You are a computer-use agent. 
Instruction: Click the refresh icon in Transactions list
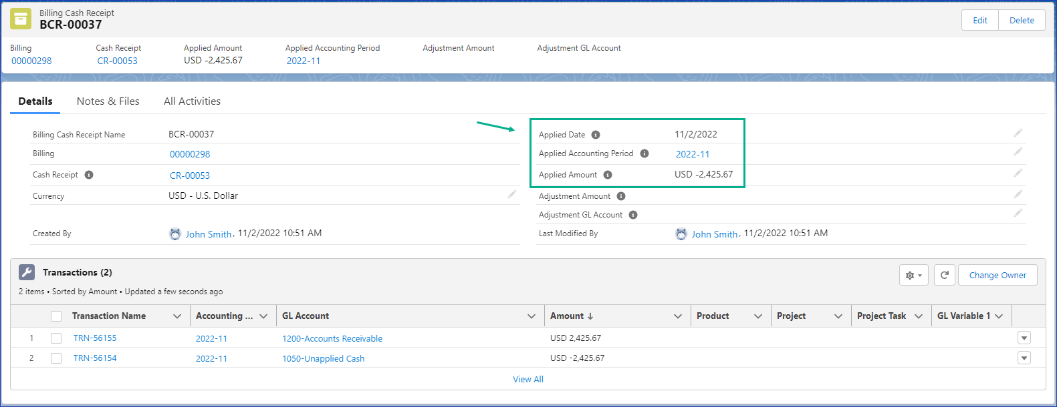[x=944, y=275]
